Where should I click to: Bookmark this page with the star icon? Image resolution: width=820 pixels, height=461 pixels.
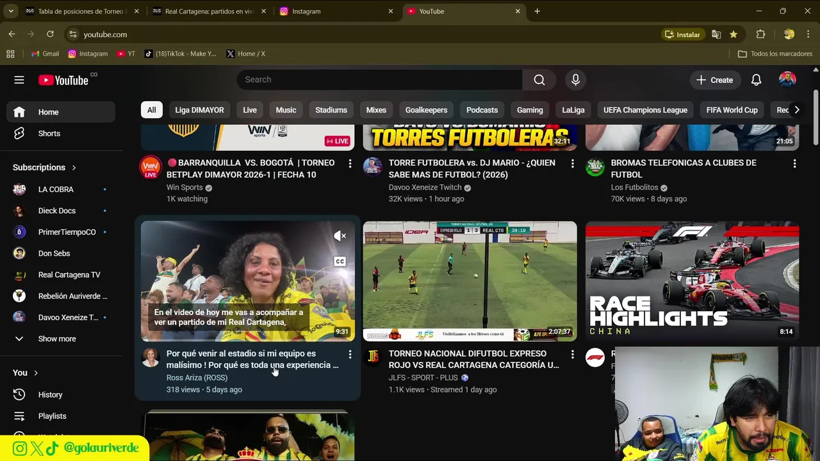pyautogui.click(x=733, y=34)
